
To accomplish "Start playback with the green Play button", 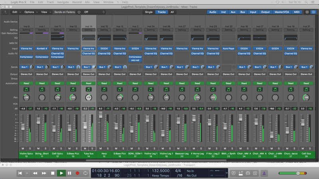I will 61,173.
